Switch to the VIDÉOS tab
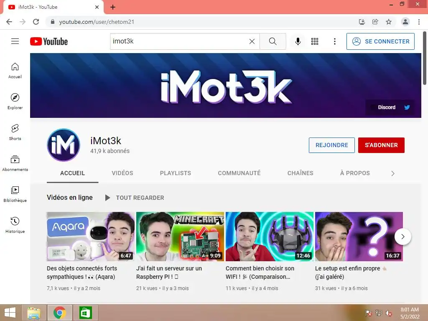 122,173
